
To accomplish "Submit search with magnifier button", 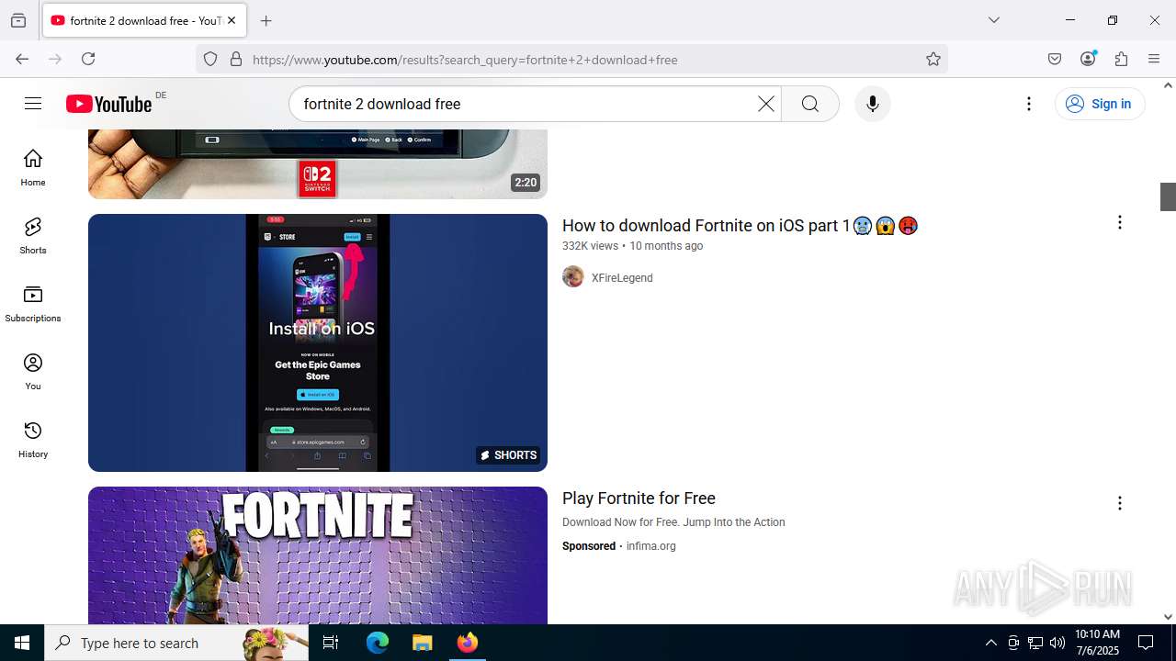I will [x=810, y=104].
